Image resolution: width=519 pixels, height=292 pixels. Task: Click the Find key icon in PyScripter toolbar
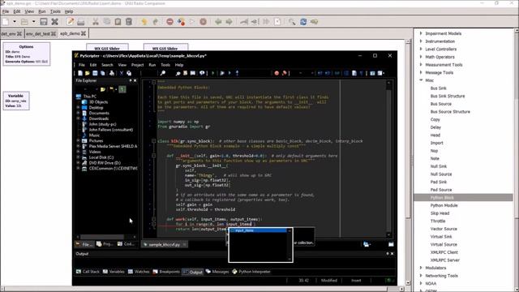(x=162, y=73)
